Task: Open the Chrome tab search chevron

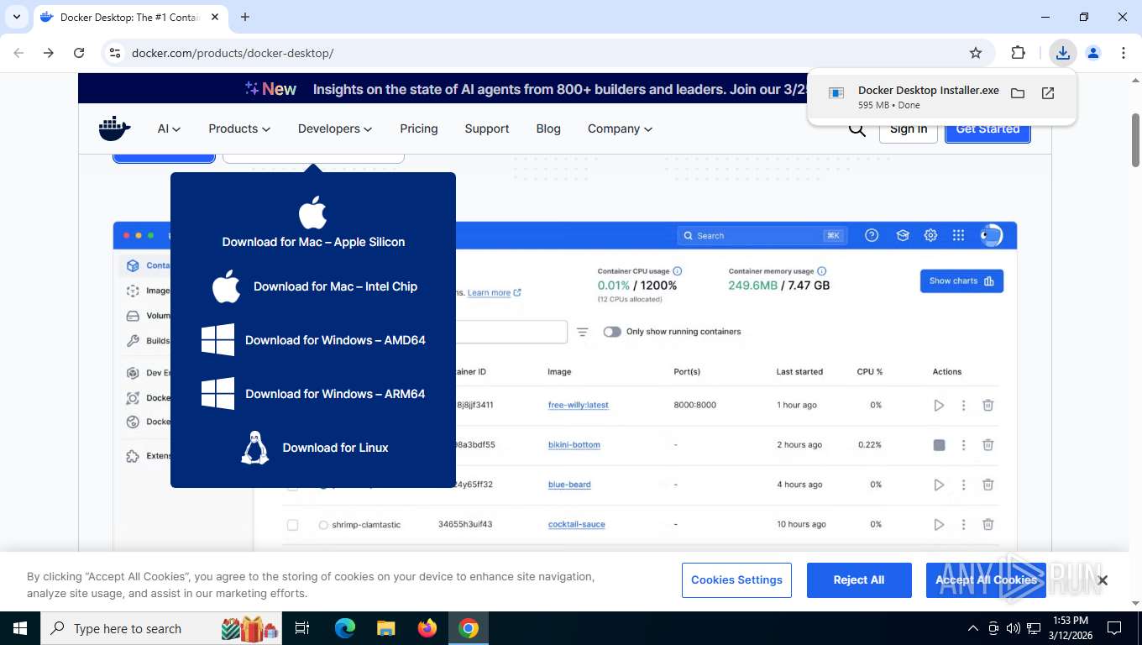Action: (17, 17)
